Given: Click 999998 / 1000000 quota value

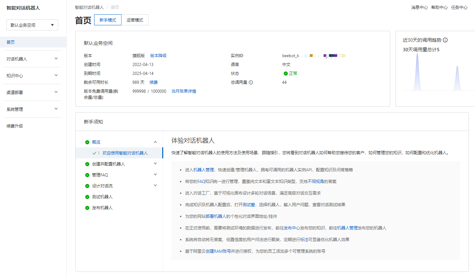Looking at the screenshot, I should (149, 91).
